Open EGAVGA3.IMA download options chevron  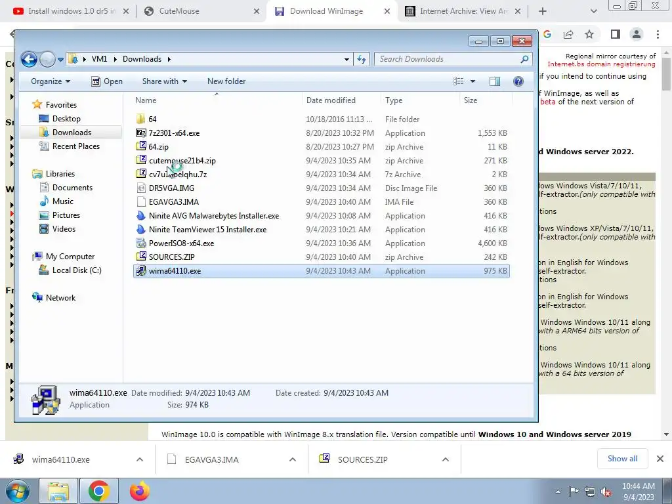coord(293,459)
